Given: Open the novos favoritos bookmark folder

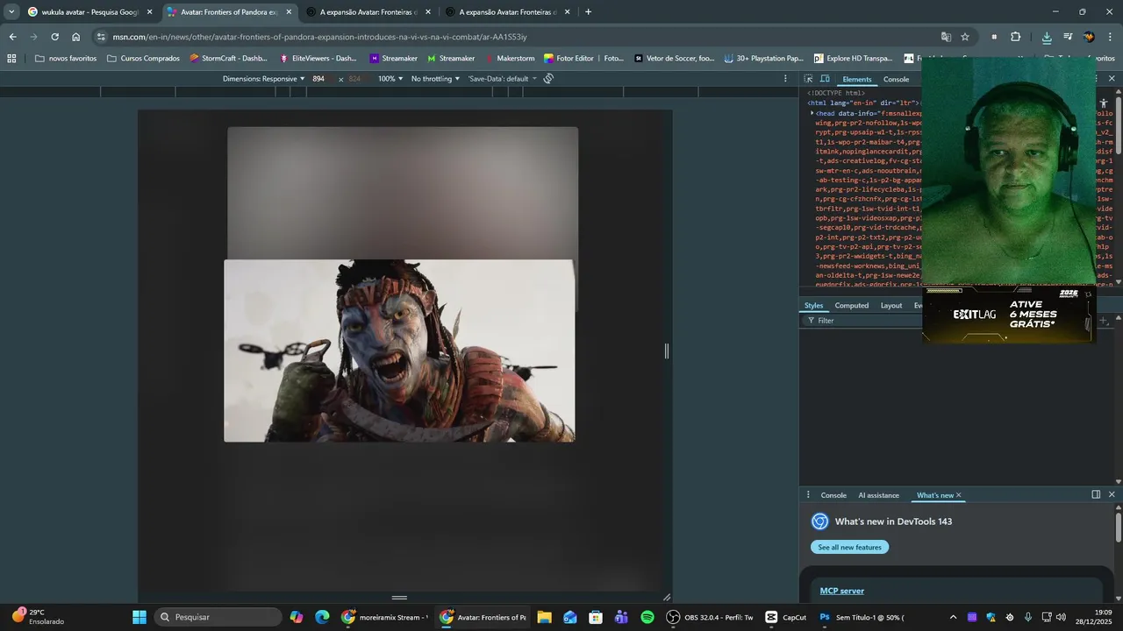Looking at the screenshot, I should (66, 59).
